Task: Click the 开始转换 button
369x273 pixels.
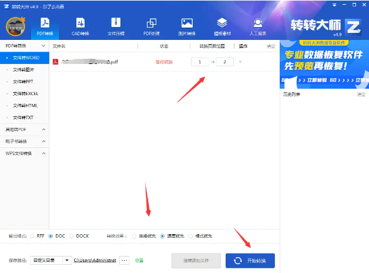Action: [x=250, y=261]
